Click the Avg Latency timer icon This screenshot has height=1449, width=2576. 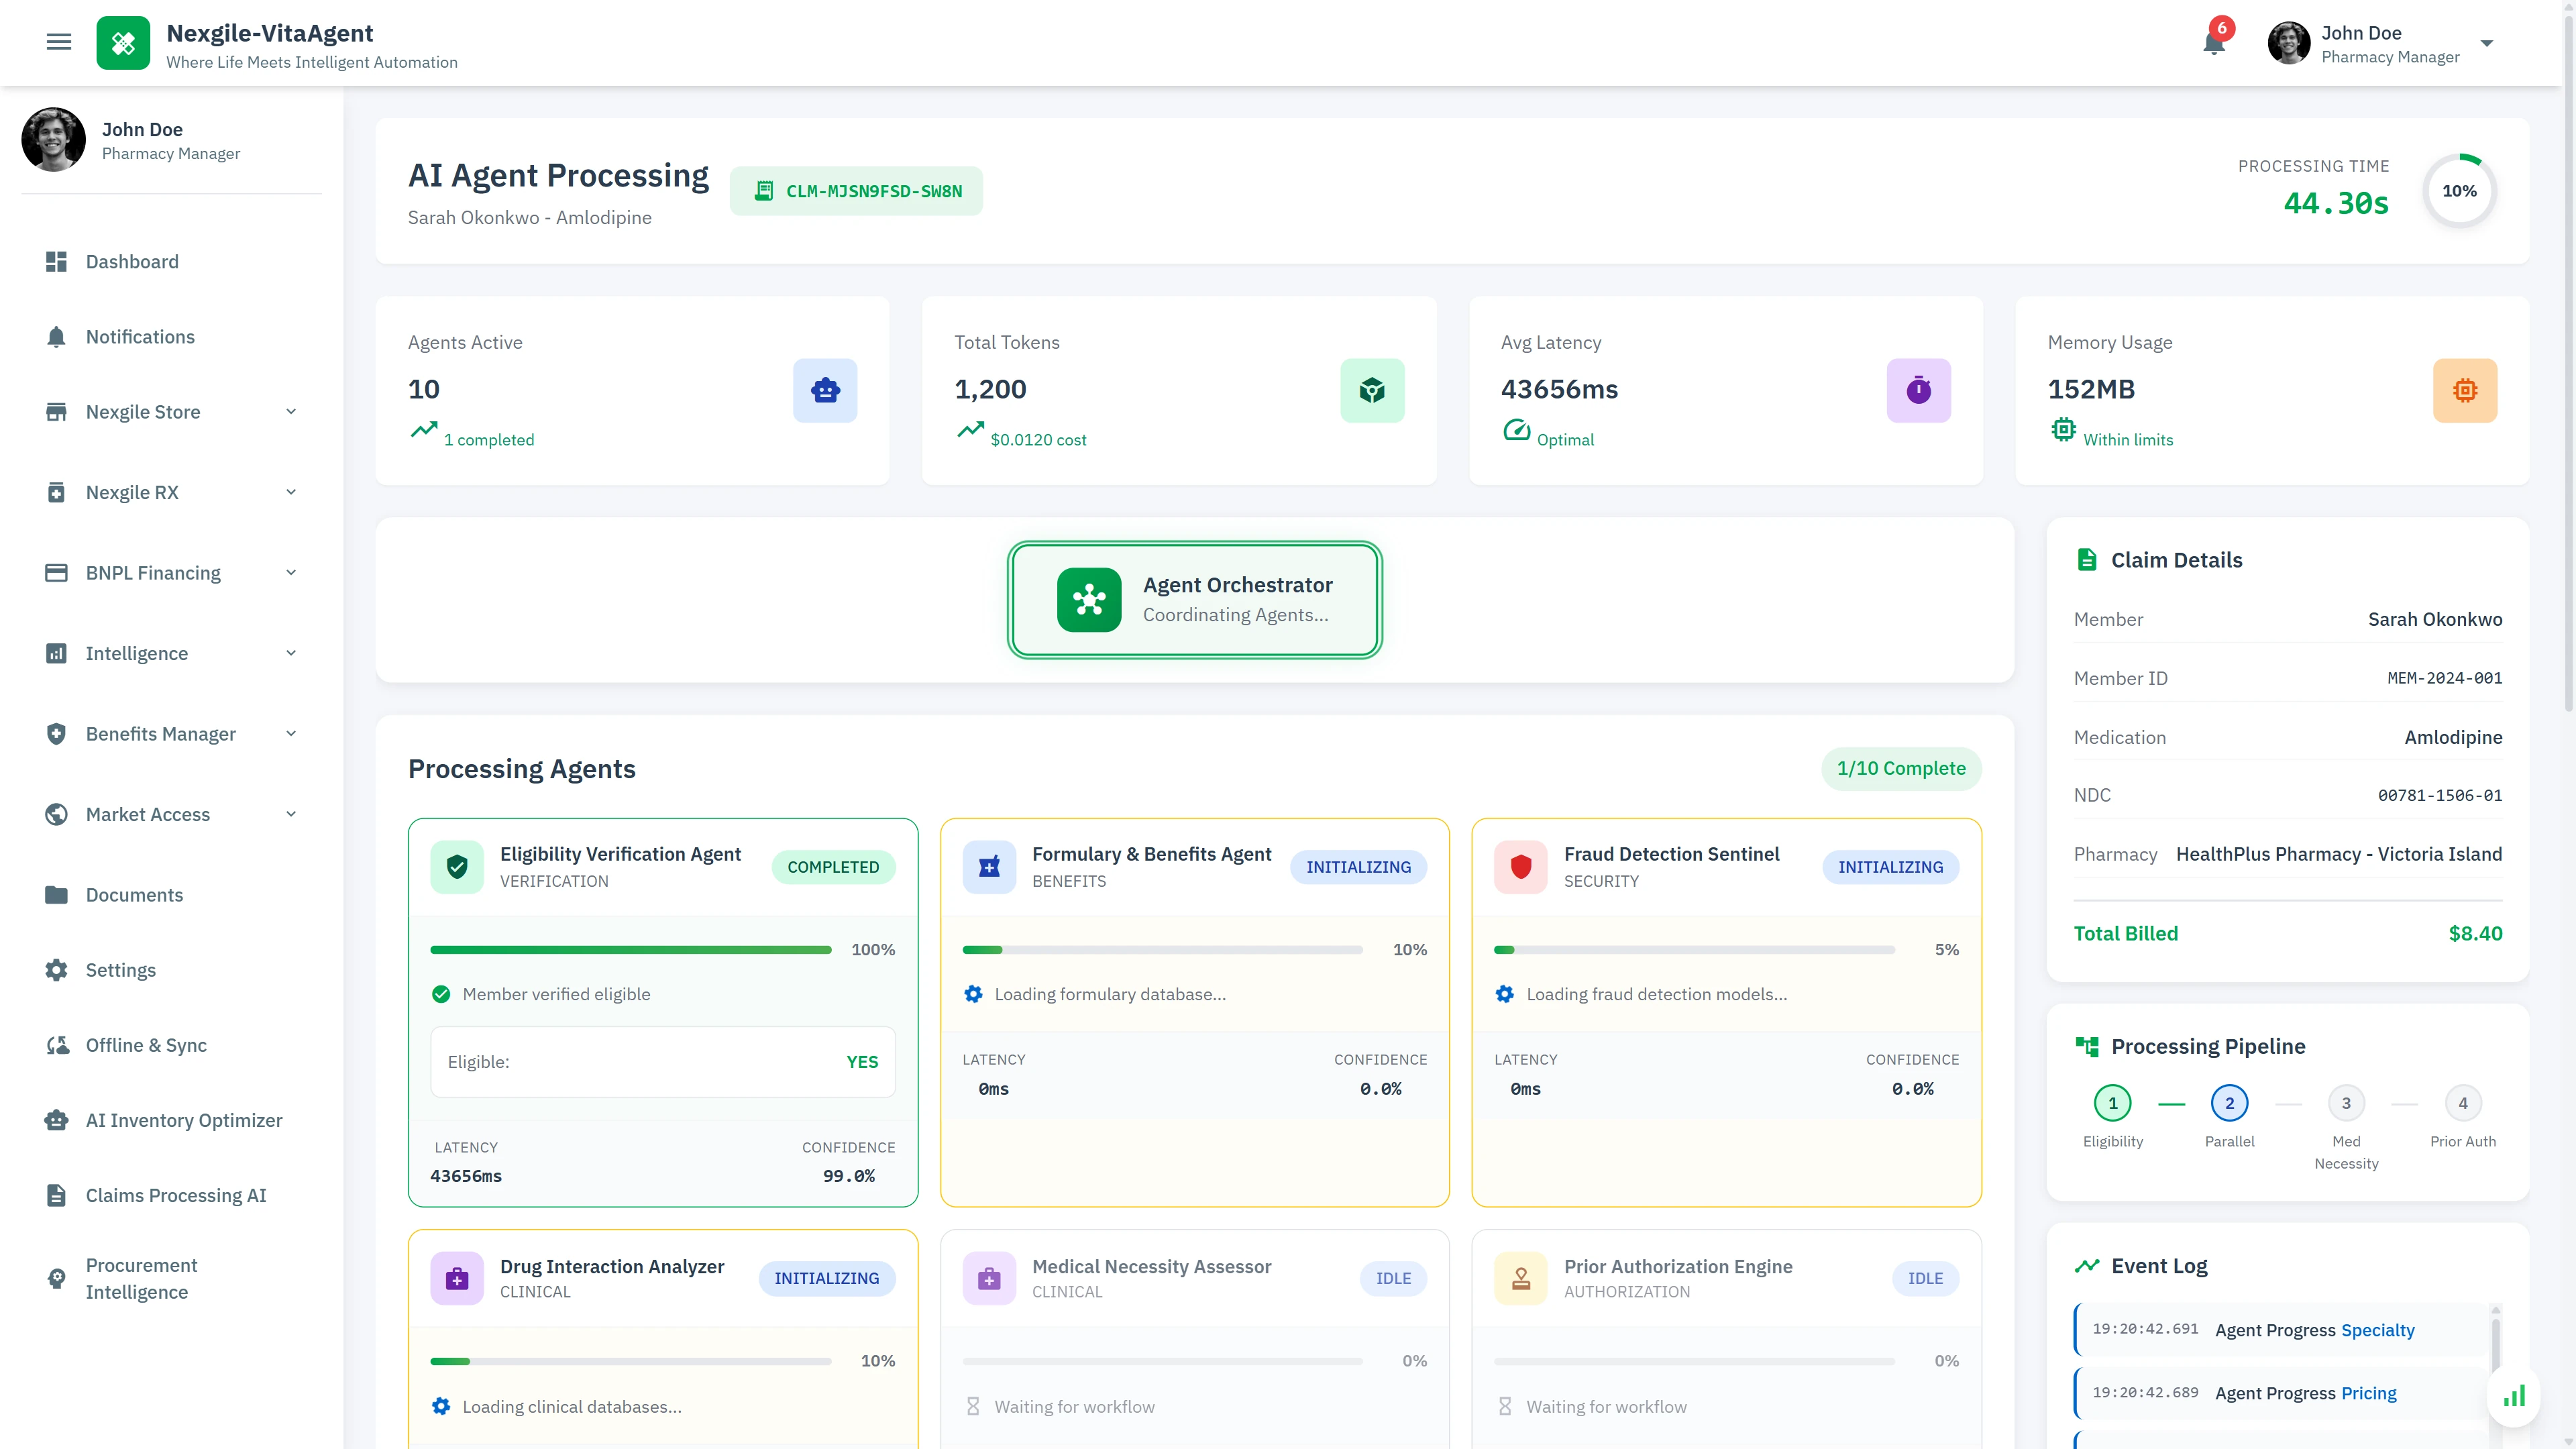1918,390
